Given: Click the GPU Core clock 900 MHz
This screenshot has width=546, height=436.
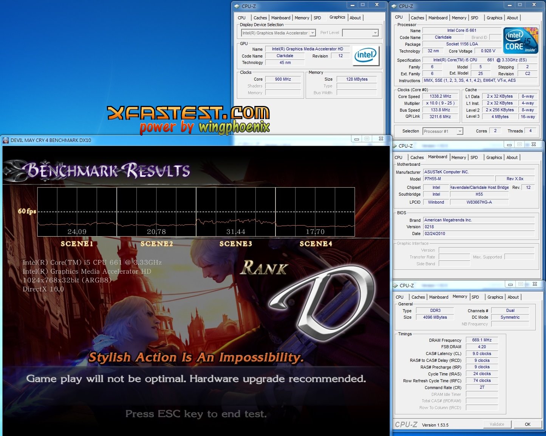Looking at the screenshot, I should 283,79.
